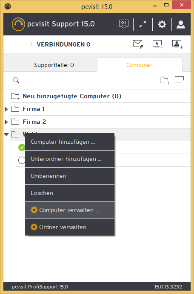Open the user account profile icon
The height and width of the screenshot is (294, 194).
pos(181,24)
